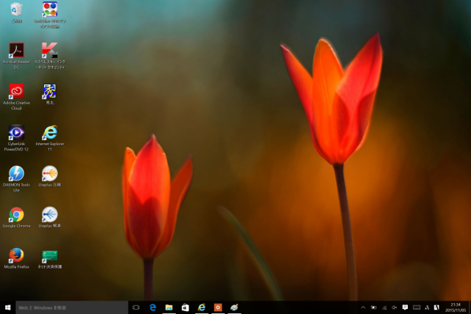471x314 pixels.
Task: Check the battery status tray icon
Action: 373,307
